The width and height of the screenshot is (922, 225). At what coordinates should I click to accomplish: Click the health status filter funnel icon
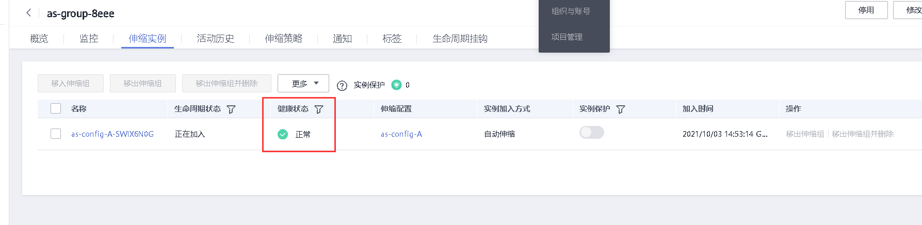click(x=319, y=109)
